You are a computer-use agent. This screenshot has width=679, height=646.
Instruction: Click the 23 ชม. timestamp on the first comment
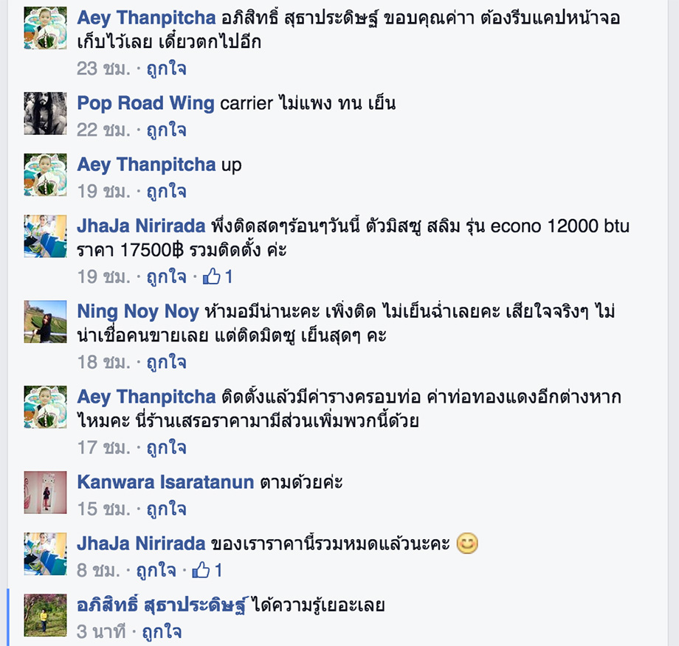(103, 69)
